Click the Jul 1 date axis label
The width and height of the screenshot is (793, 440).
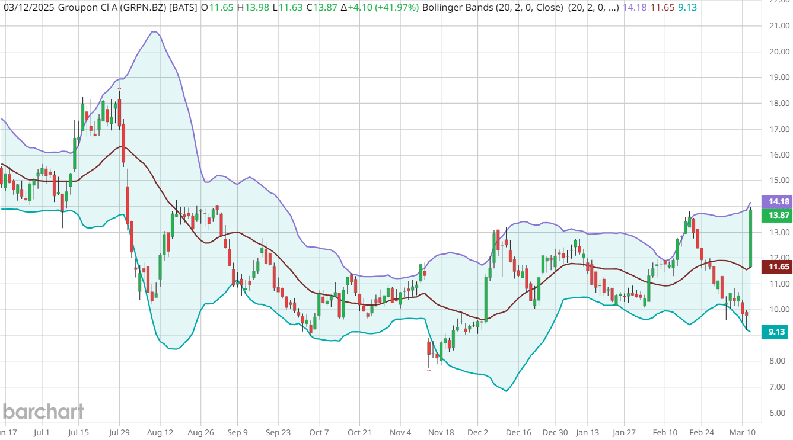(42, 433)
